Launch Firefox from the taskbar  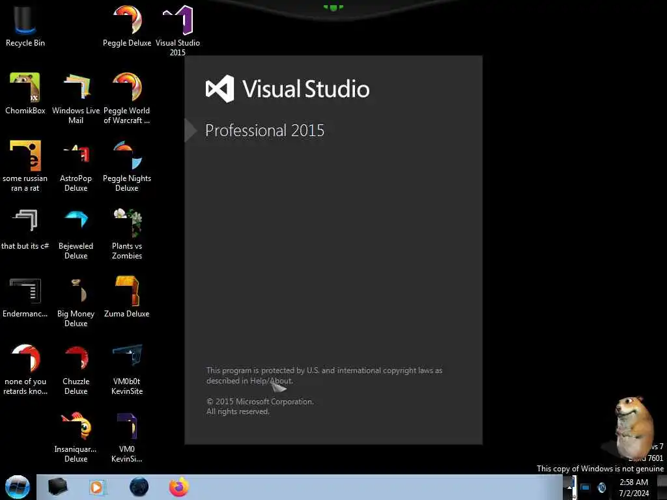[x=179, y=487]
